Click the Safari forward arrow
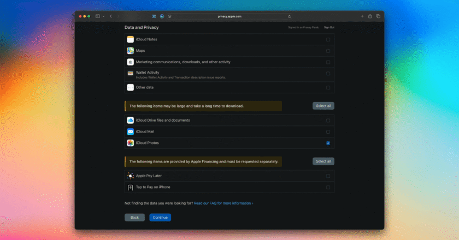This screenshot has width=459, height=240. coord(118,16)
